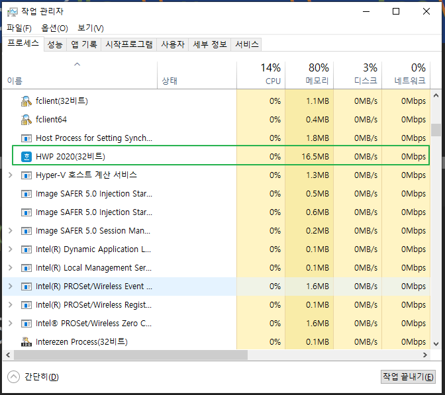The width and height of the screenshot is (445, 395).
Task: Click the vertical scrollbar down arrow
Action: (436, 344)
